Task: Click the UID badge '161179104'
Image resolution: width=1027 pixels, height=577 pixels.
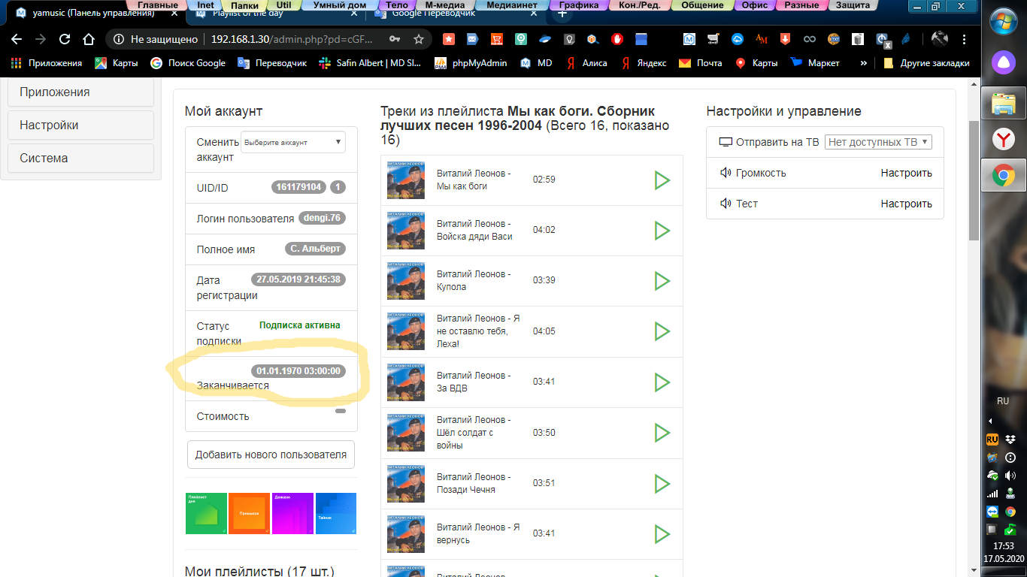Action: [x=299, y=187]
